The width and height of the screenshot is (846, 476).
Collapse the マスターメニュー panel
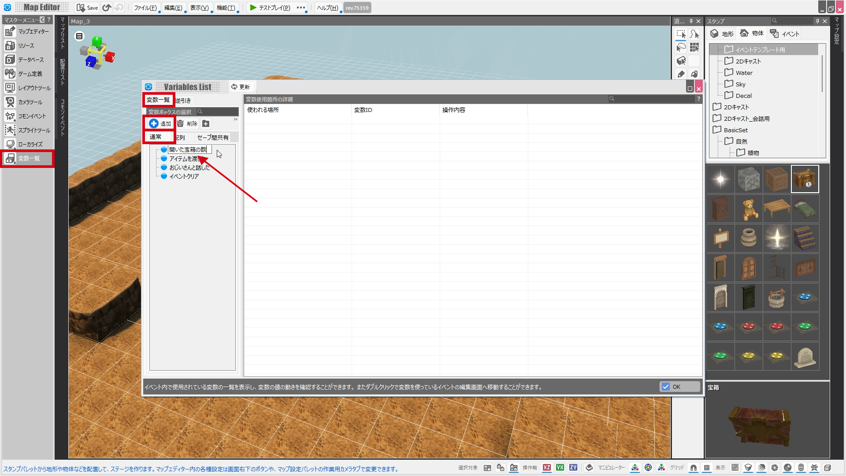point(42,20)
